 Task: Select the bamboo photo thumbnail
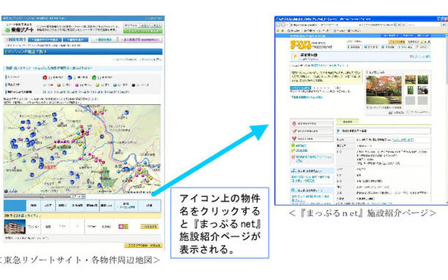[410, 90]
